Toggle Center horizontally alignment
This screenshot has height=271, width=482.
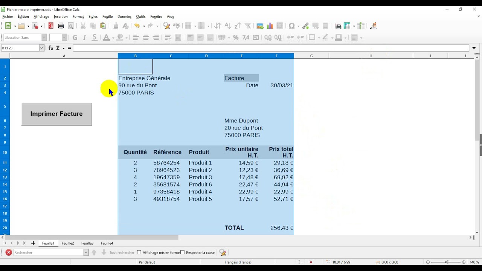coord(146,37)
